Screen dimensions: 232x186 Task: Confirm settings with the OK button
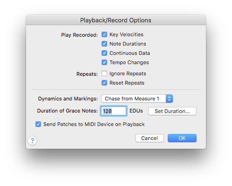(x=182, y=138)
